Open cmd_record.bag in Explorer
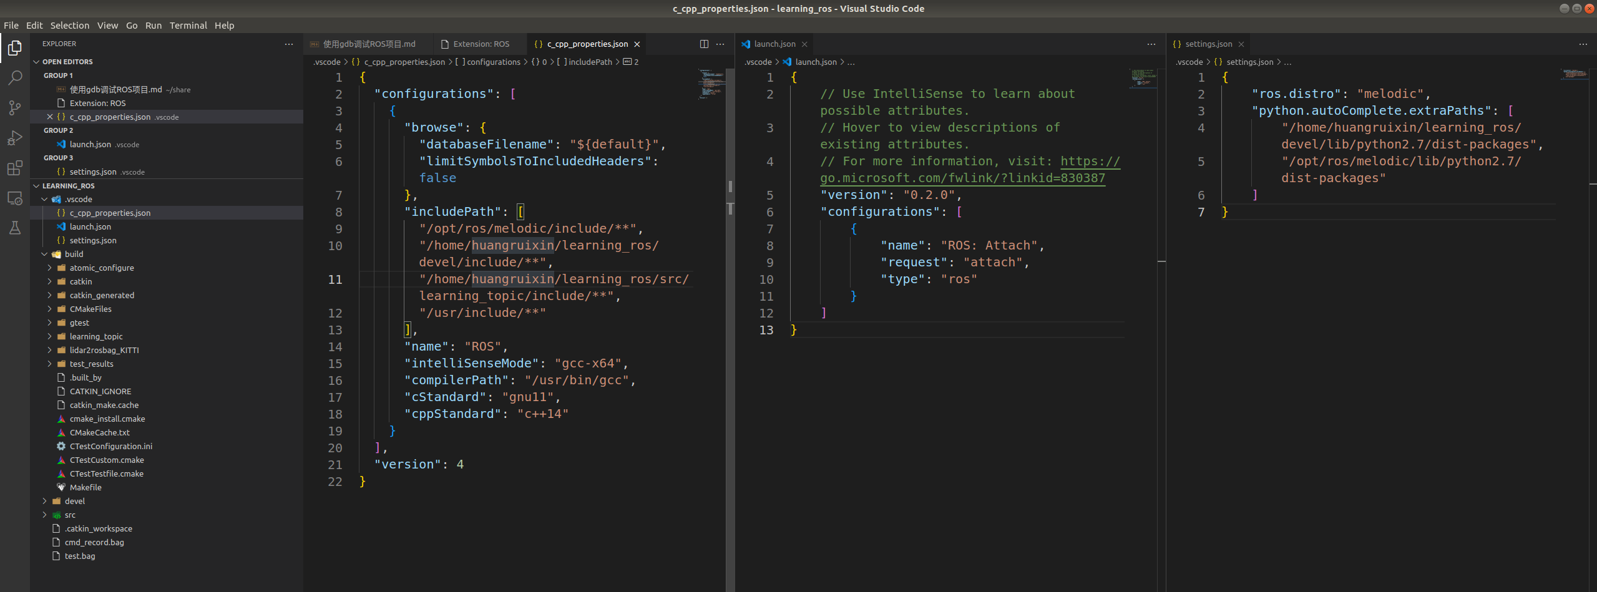The width and height of the screenshot is (1597, 592). tap(94, 542)
